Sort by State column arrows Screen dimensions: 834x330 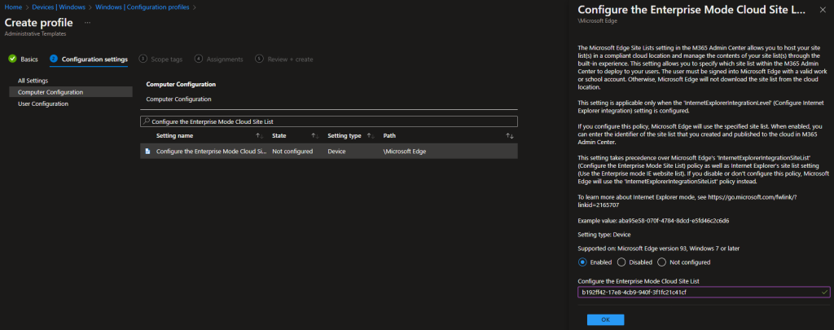pos(315,136)
